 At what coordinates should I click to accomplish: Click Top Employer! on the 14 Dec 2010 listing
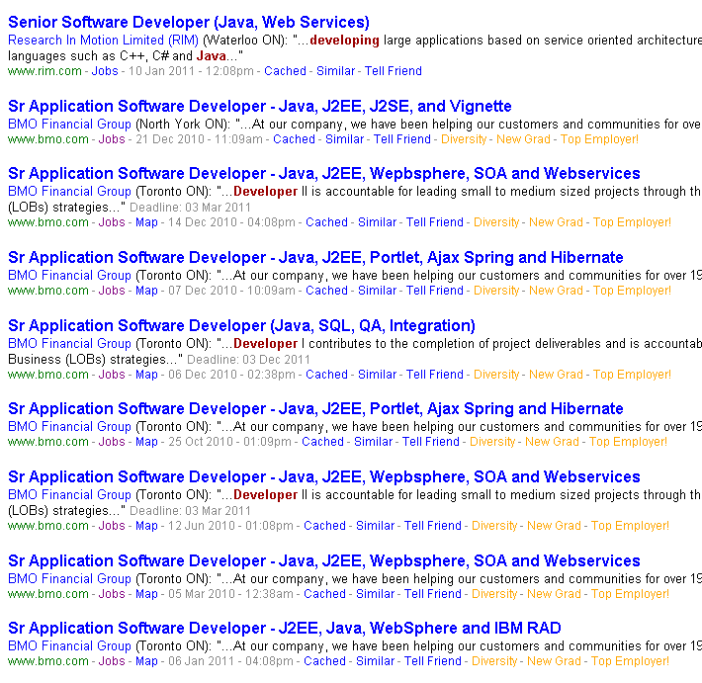(632, 222)
